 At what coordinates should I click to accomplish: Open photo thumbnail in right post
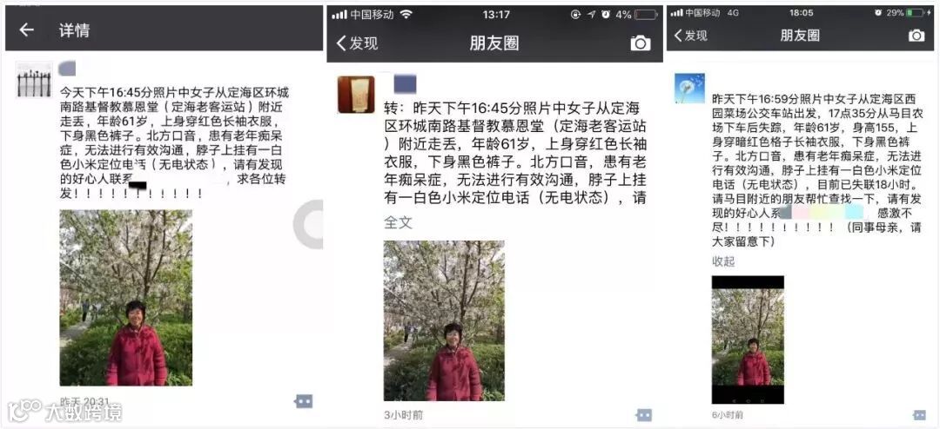[748, 340]
